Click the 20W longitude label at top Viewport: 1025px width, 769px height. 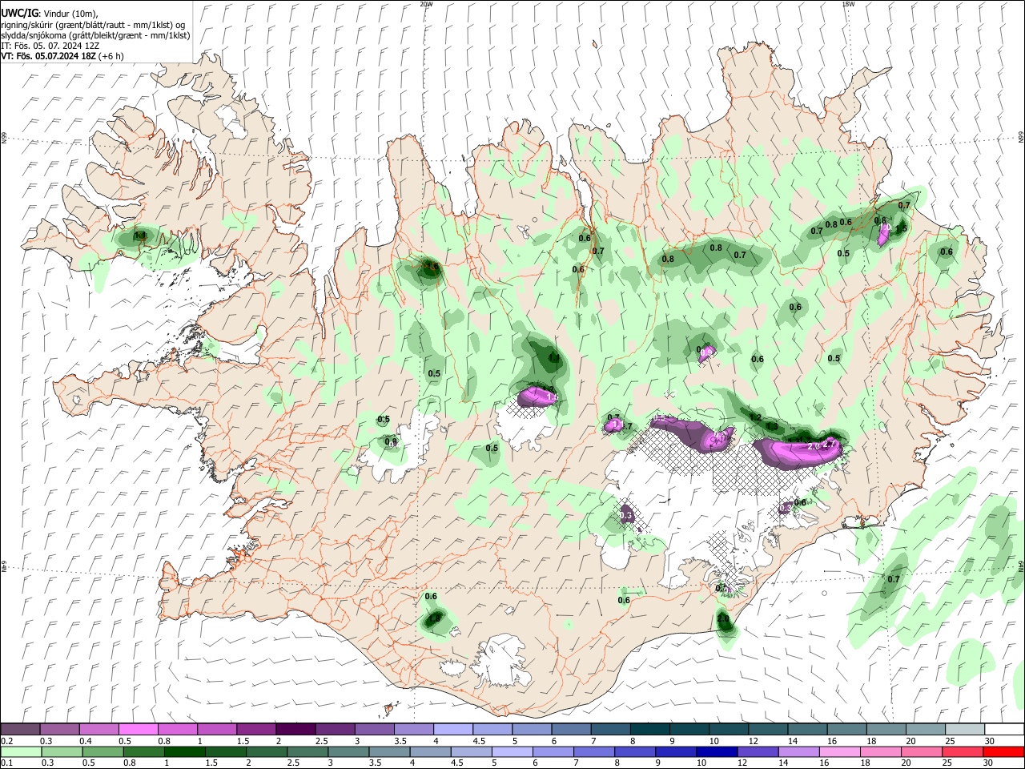click(426, 4)
